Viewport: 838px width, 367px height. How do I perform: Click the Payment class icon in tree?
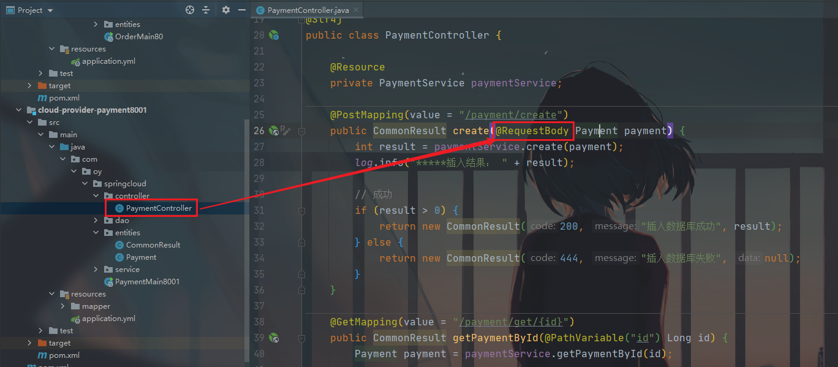click(119, 257)
